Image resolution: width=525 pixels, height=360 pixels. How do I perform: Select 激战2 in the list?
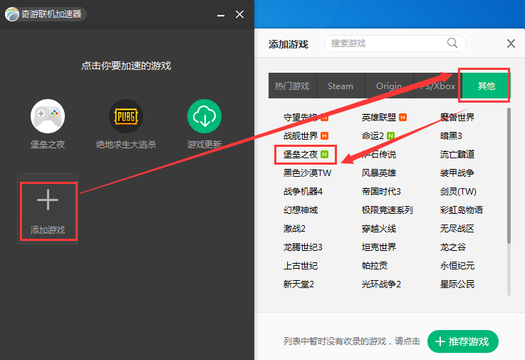coord(295,229)
